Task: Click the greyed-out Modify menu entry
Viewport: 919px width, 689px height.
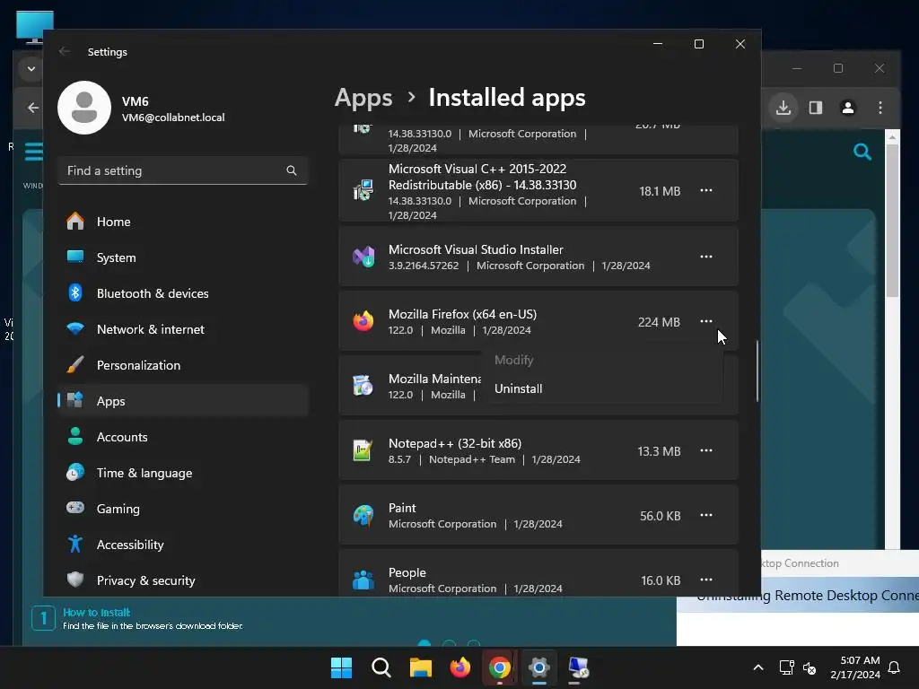Action: 602,360
